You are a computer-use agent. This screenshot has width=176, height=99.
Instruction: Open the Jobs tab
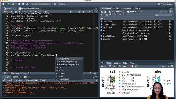25,77
